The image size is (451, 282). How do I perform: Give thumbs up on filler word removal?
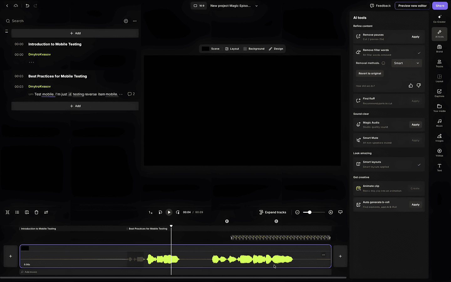pyautogui.click(x=411, y=85)
